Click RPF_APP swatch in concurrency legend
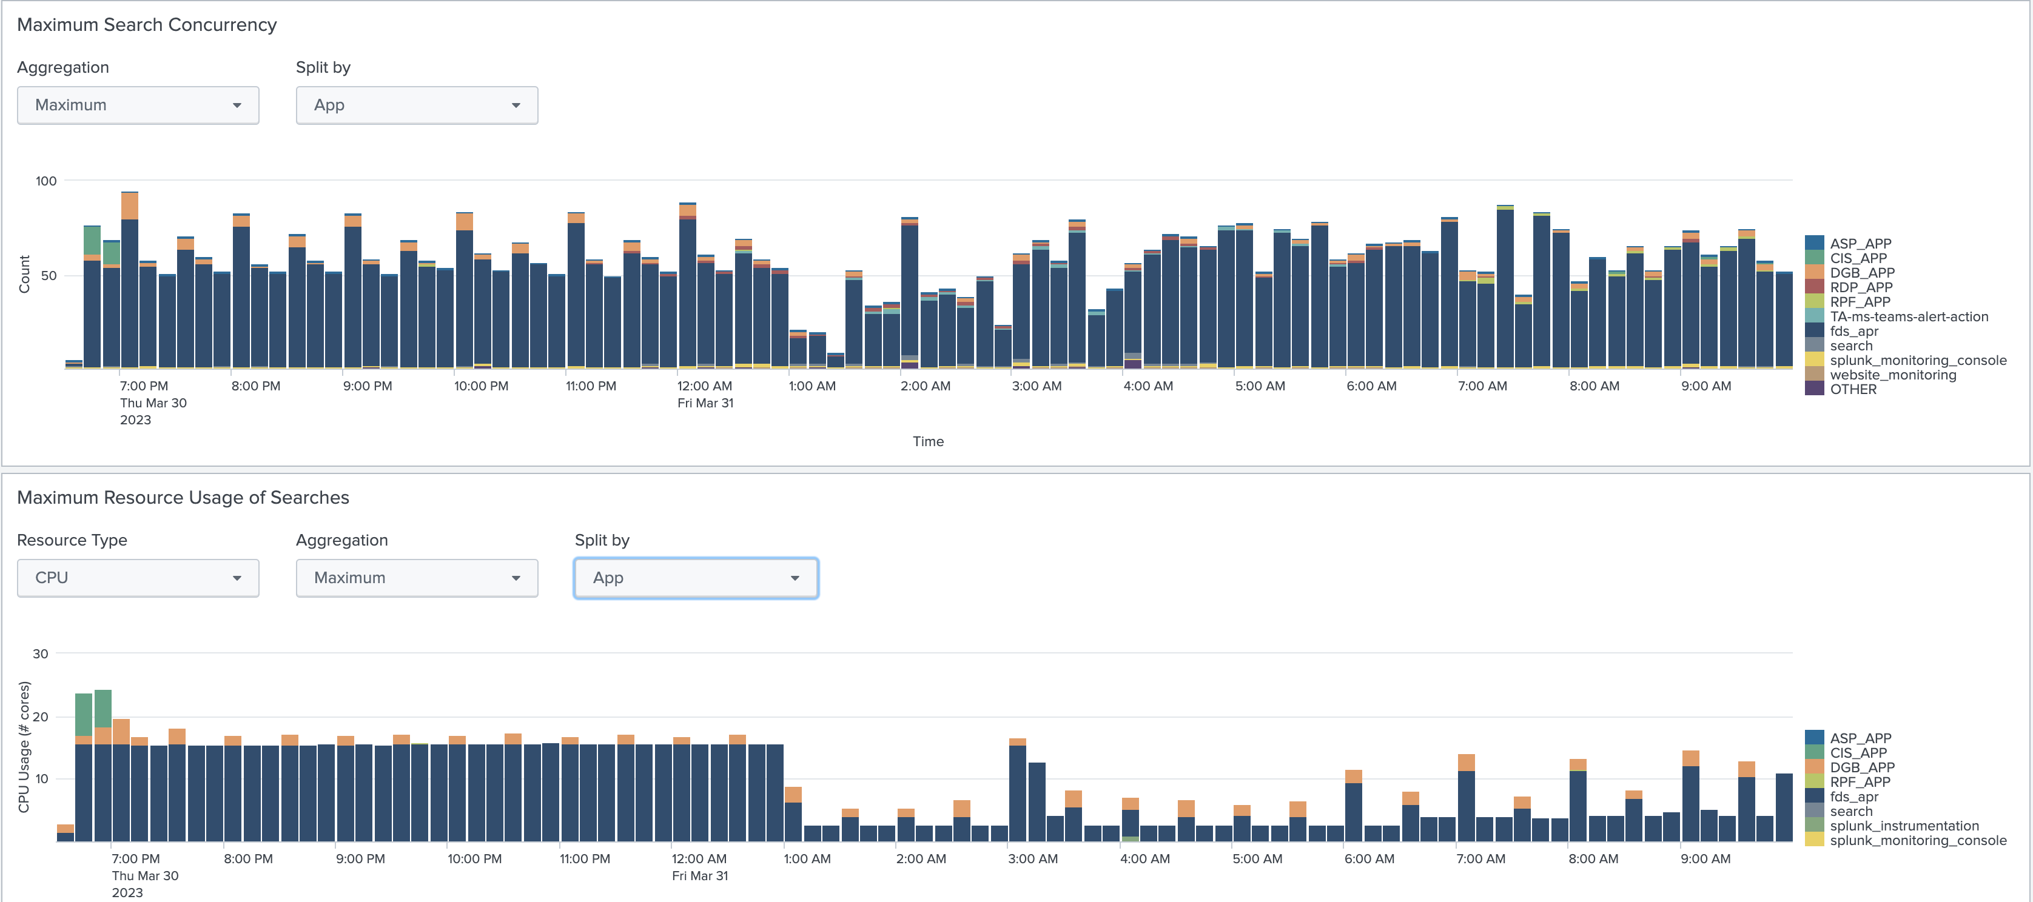Image resolution: width=2033 pixels, height=902 pixels. [x=1815, y=302]
